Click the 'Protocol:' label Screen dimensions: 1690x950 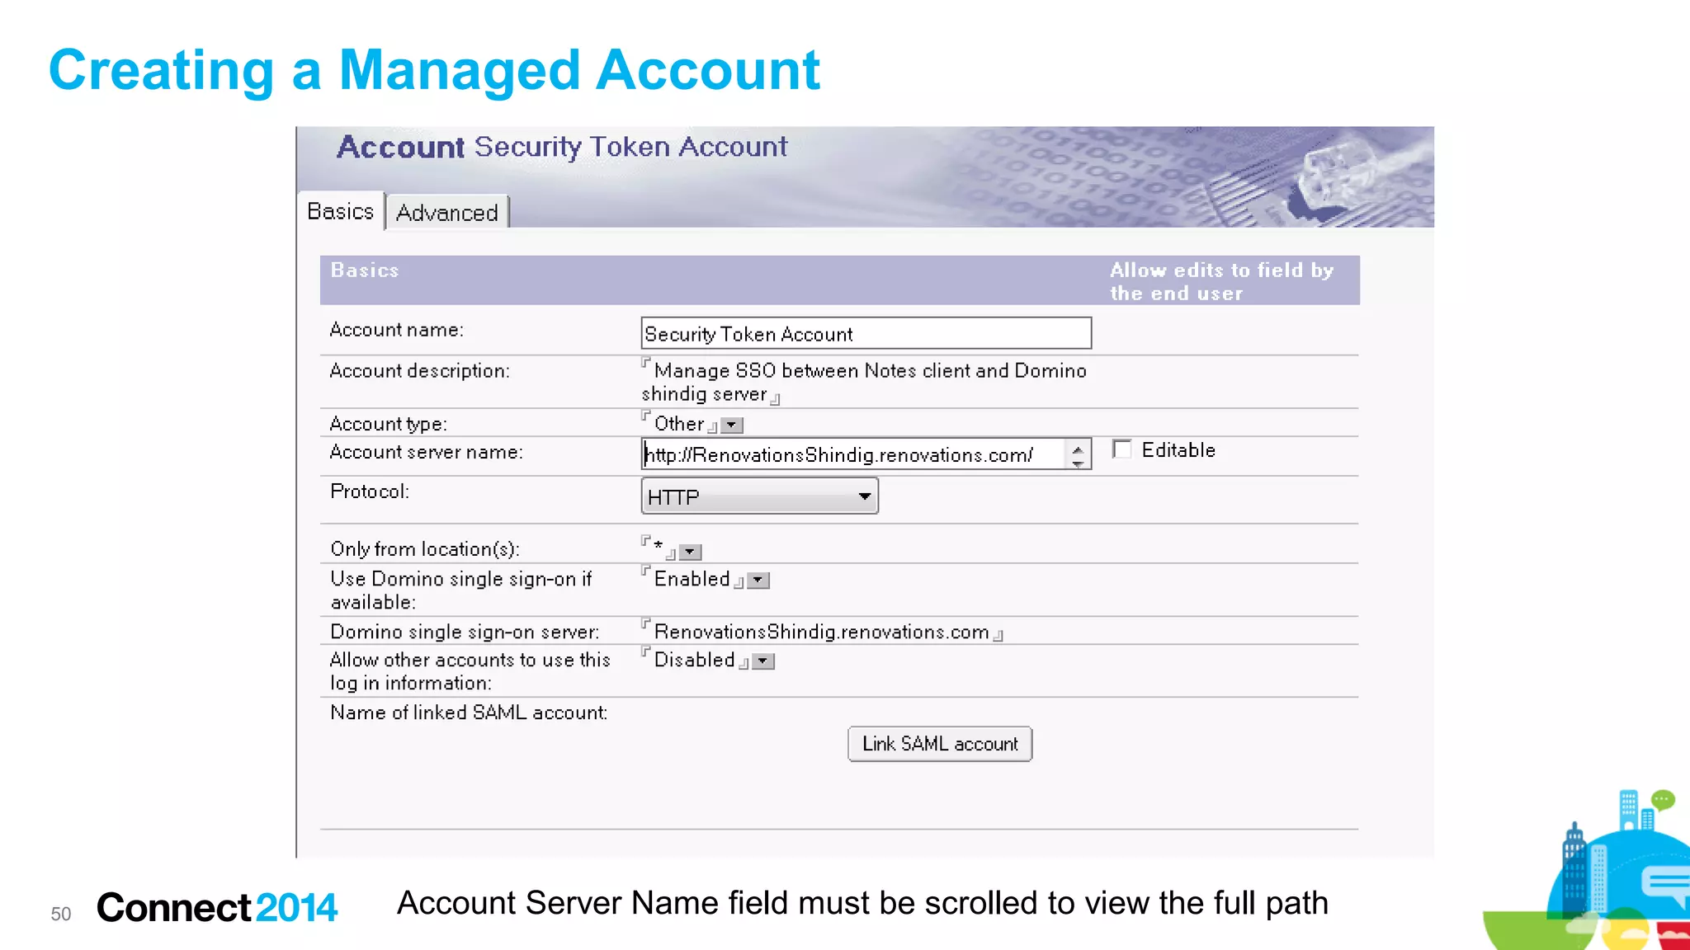[370, 491]
